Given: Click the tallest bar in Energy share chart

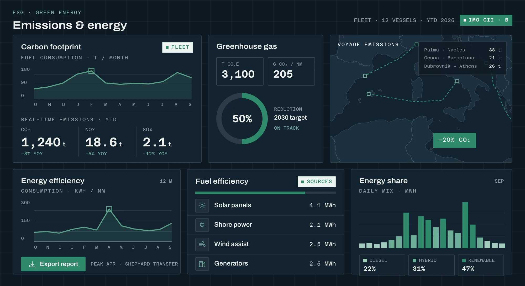Looking at the screenshot, I should click(x=465, y=225).
